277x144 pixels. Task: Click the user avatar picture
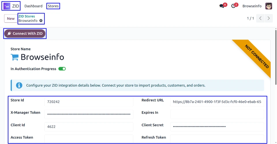pos(269,6)
